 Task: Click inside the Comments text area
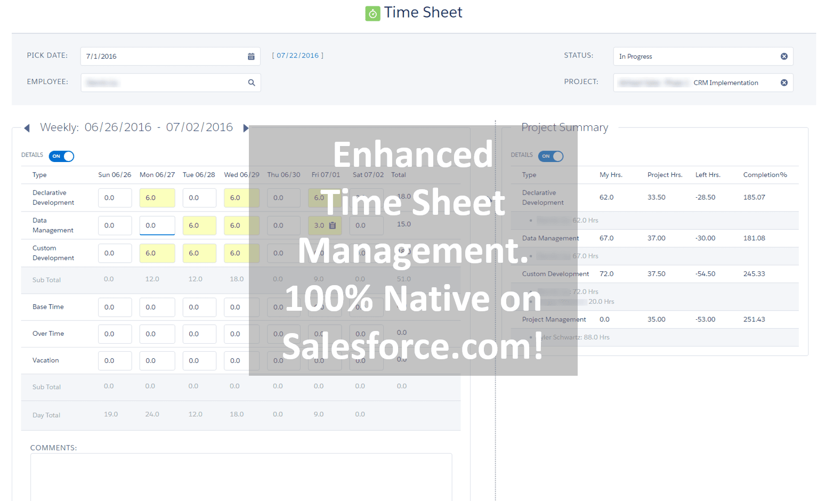click(241, 477)
